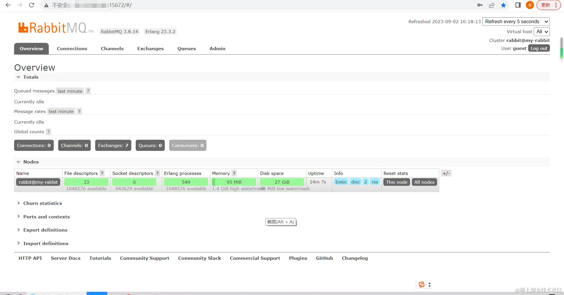
Task: Open the Refresh interval dropdown
Action: coord(516,21)
